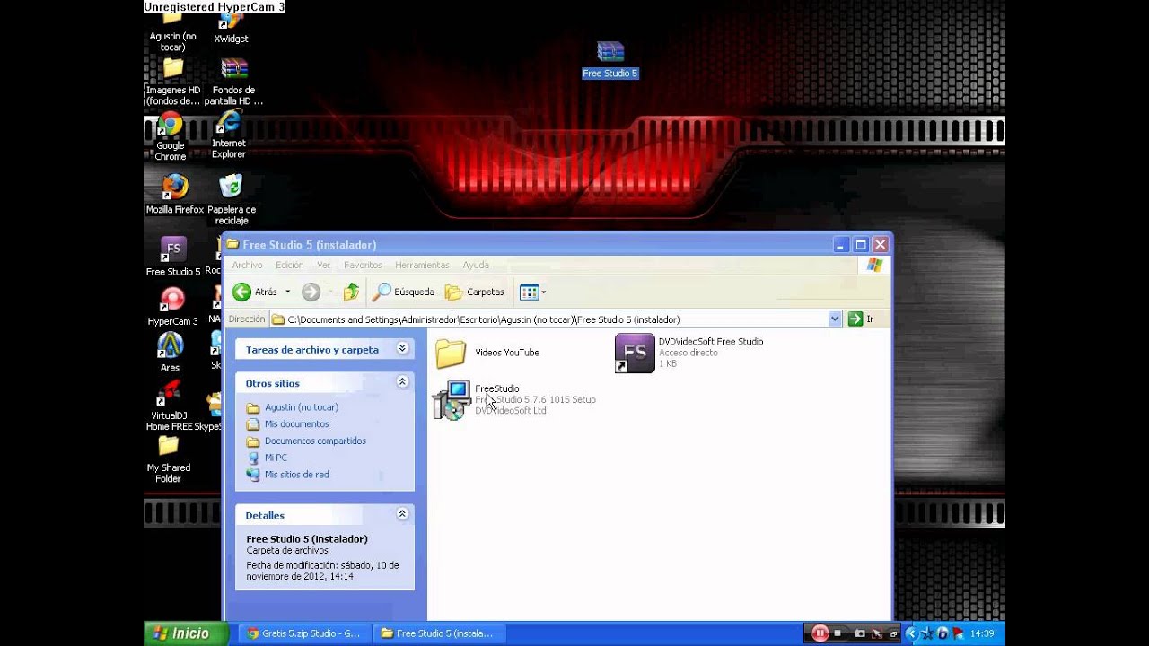Click the blue star tray icon

[x=927, y=633]
